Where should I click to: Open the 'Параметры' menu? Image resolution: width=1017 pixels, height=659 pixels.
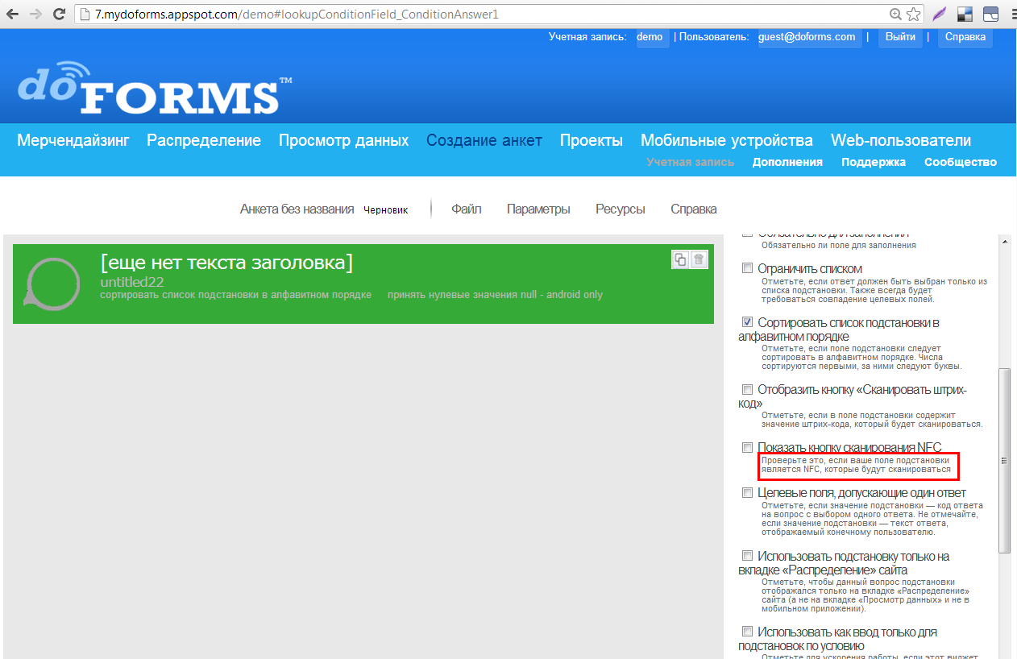538,209
